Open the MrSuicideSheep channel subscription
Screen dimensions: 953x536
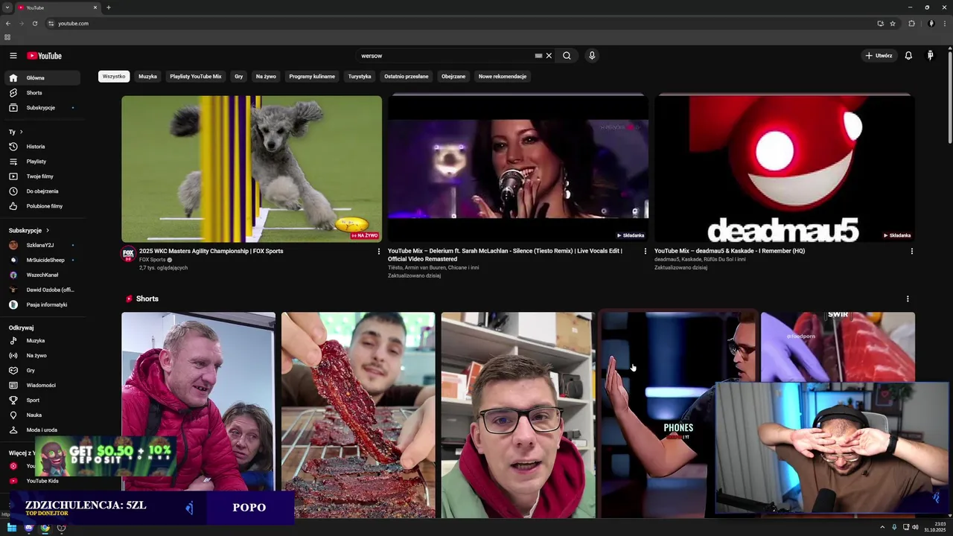[x=43, y=260]
